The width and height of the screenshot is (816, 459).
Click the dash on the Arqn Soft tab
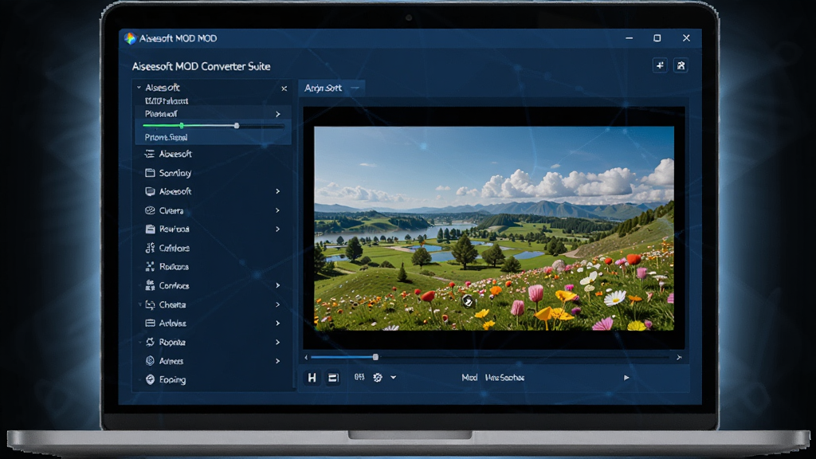(355, 88)
